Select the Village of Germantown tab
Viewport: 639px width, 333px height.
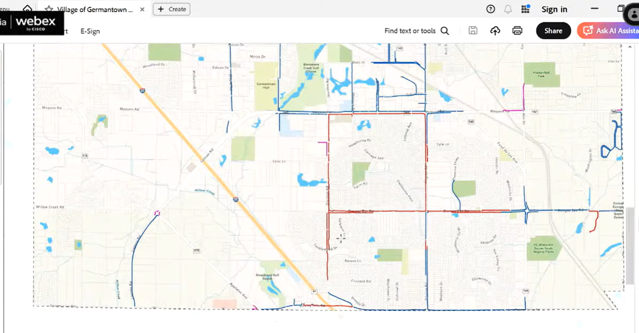(x=95, y=9)
